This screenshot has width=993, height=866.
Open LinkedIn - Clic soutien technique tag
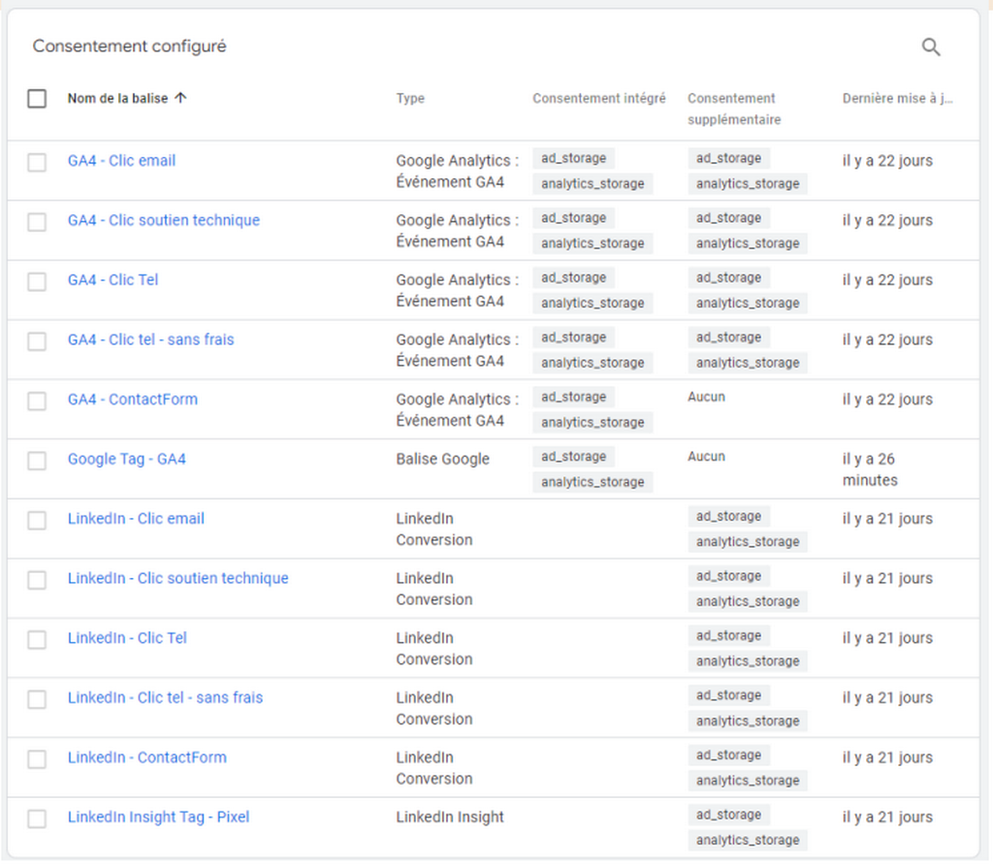click(178, 578)
